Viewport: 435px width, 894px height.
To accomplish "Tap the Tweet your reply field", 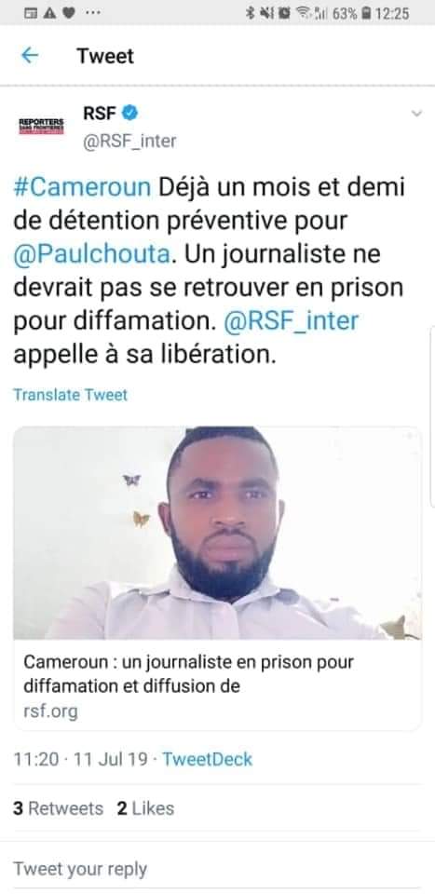I will 217,869.
